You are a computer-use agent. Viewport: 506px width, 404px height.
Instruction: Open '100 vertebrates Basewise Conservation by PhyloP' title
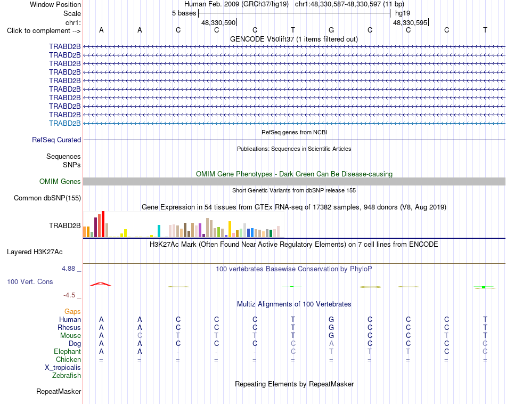(294, 269)
